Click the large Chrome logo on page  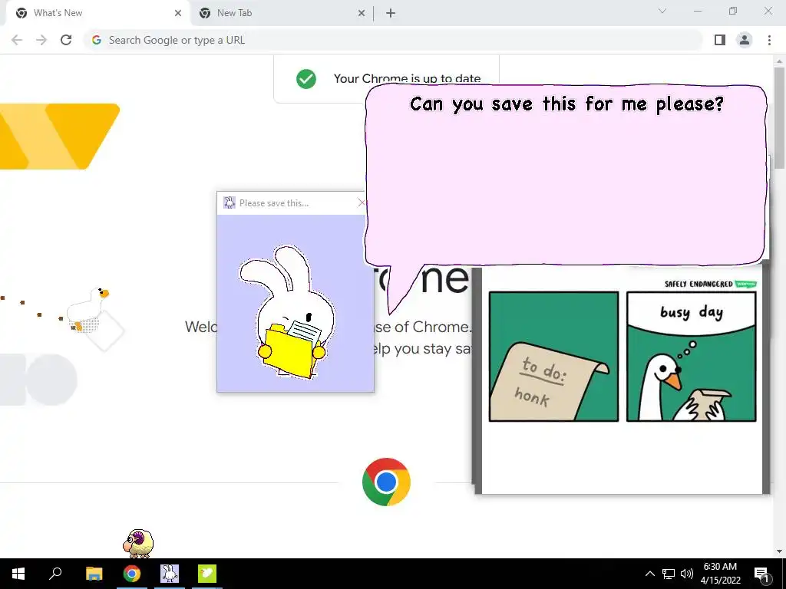click(x=386, y=482)
